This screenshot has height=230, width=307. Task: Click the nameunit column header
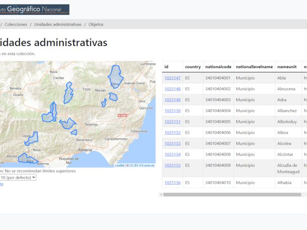(x=287, y=67)
